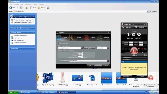The height and width of the screenshot is (94, 167).
Task: Click the Start (пуск) button
Action: 13,92
